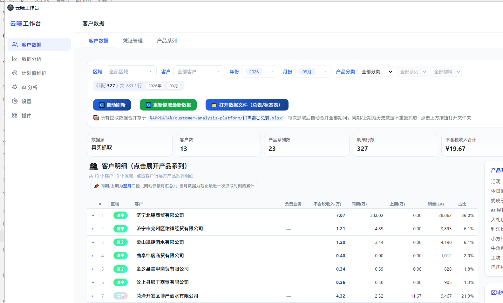Click the 09月 filter chip
503x303 pixels.
pos(173,86)
